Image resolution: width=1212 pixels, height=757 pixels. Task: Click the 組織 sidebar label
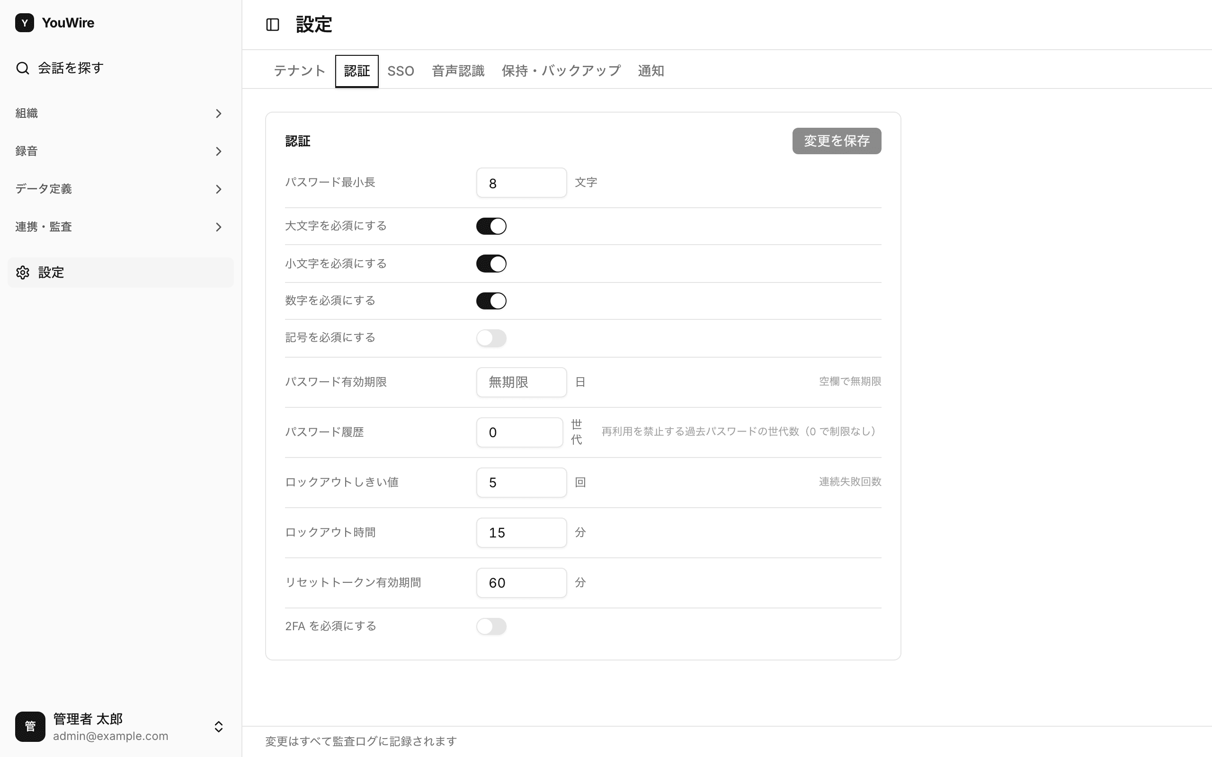[27, 113]
